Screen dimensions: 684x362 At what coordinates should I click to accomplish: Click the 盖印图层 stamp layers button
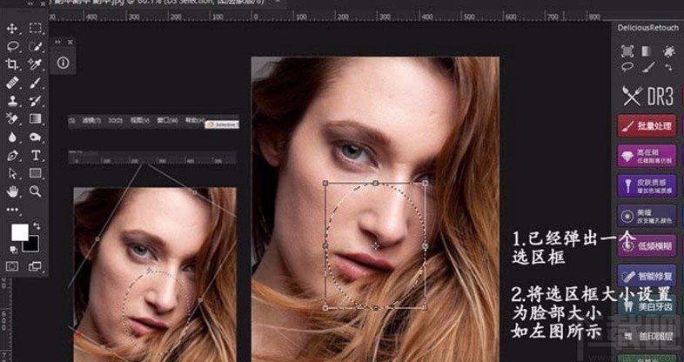point(647,336)
